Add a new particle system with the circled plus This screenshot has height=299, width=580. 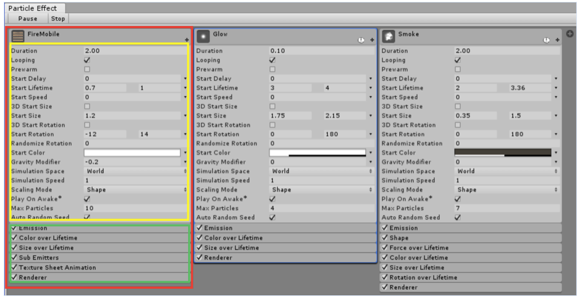570,33
